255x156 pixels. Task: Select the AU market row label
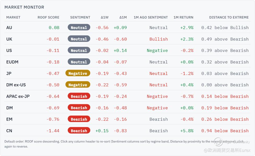coord(9,28)
